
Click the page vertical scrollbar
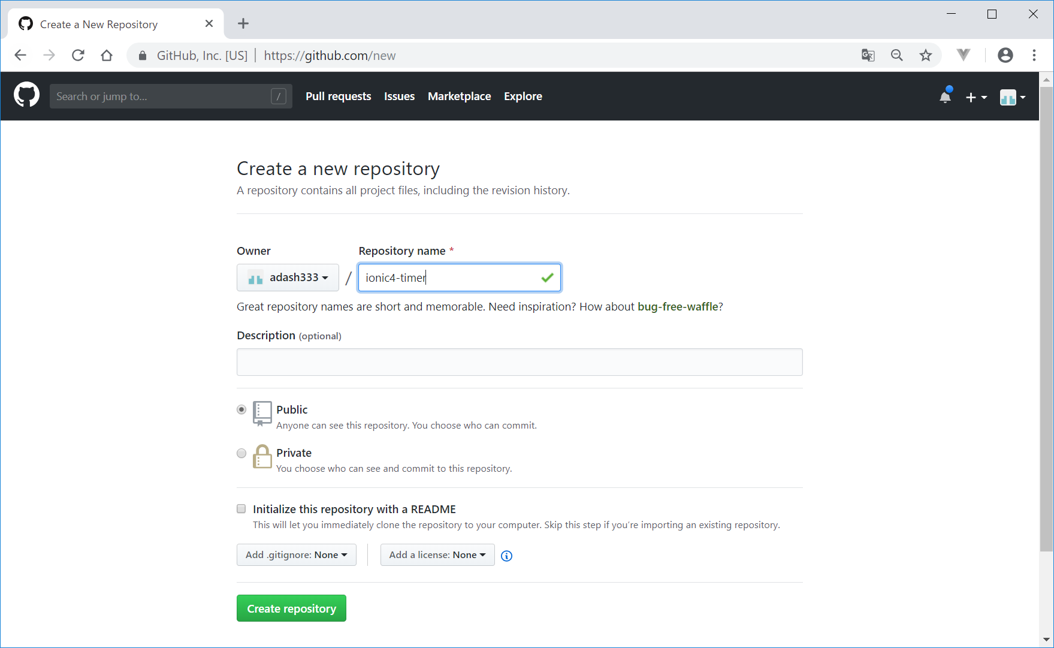click(1046, 318)
